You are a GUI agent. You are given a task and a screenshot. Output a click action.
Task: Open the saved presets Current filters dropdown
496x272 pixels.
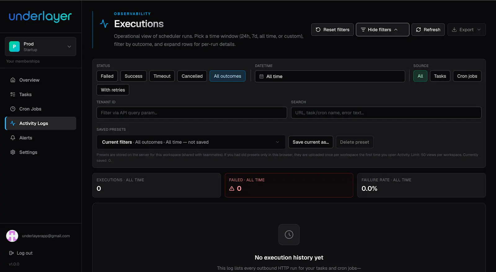pyautogui.click(x=191, y=142)
